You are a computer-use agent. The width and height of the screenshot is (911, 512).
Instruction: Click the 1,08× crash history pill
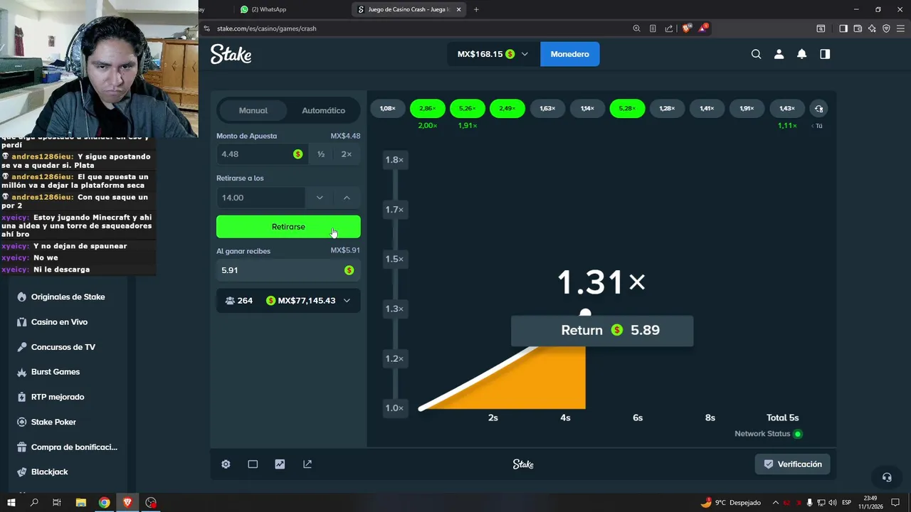click(x=388, y=109)
